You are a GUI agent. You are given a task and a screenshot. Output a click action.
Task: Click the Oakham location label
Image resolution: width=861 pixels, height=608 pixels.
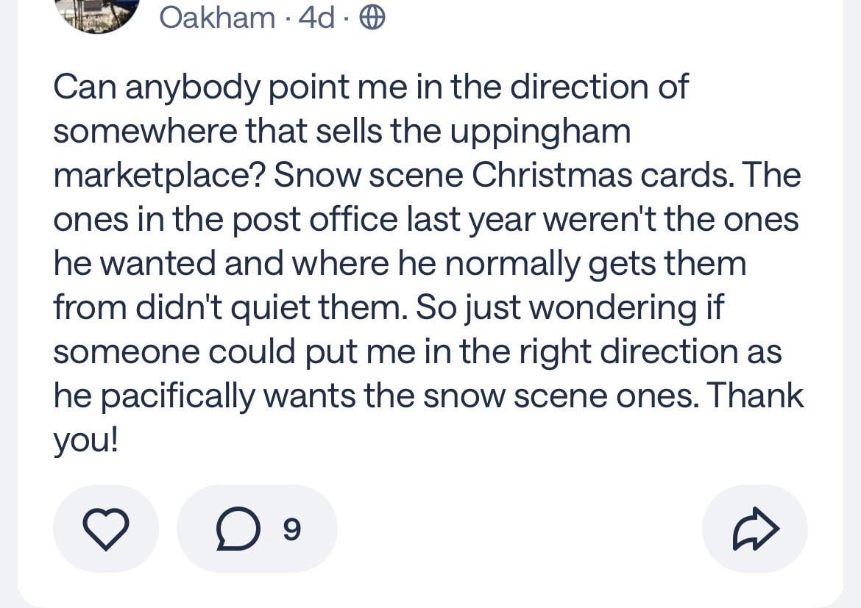pos(217,18)
